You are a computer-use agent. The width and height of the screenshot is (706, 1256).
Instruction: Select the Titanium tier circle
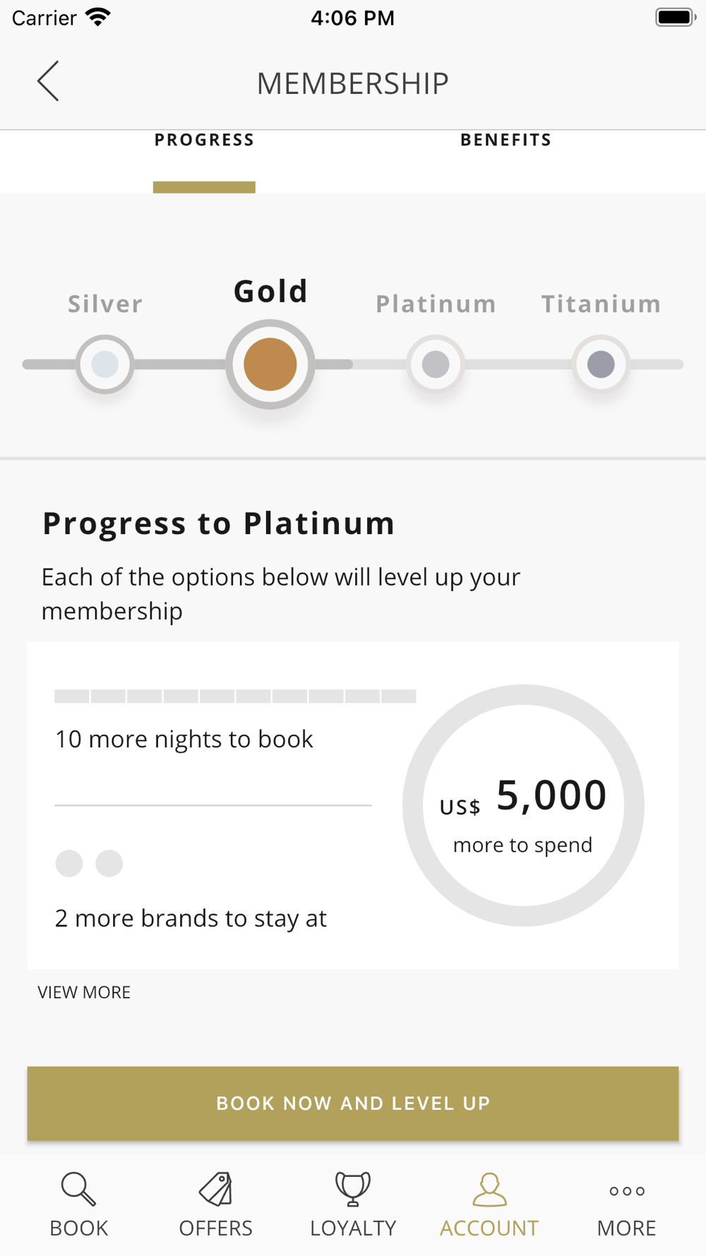click(601, 365)
